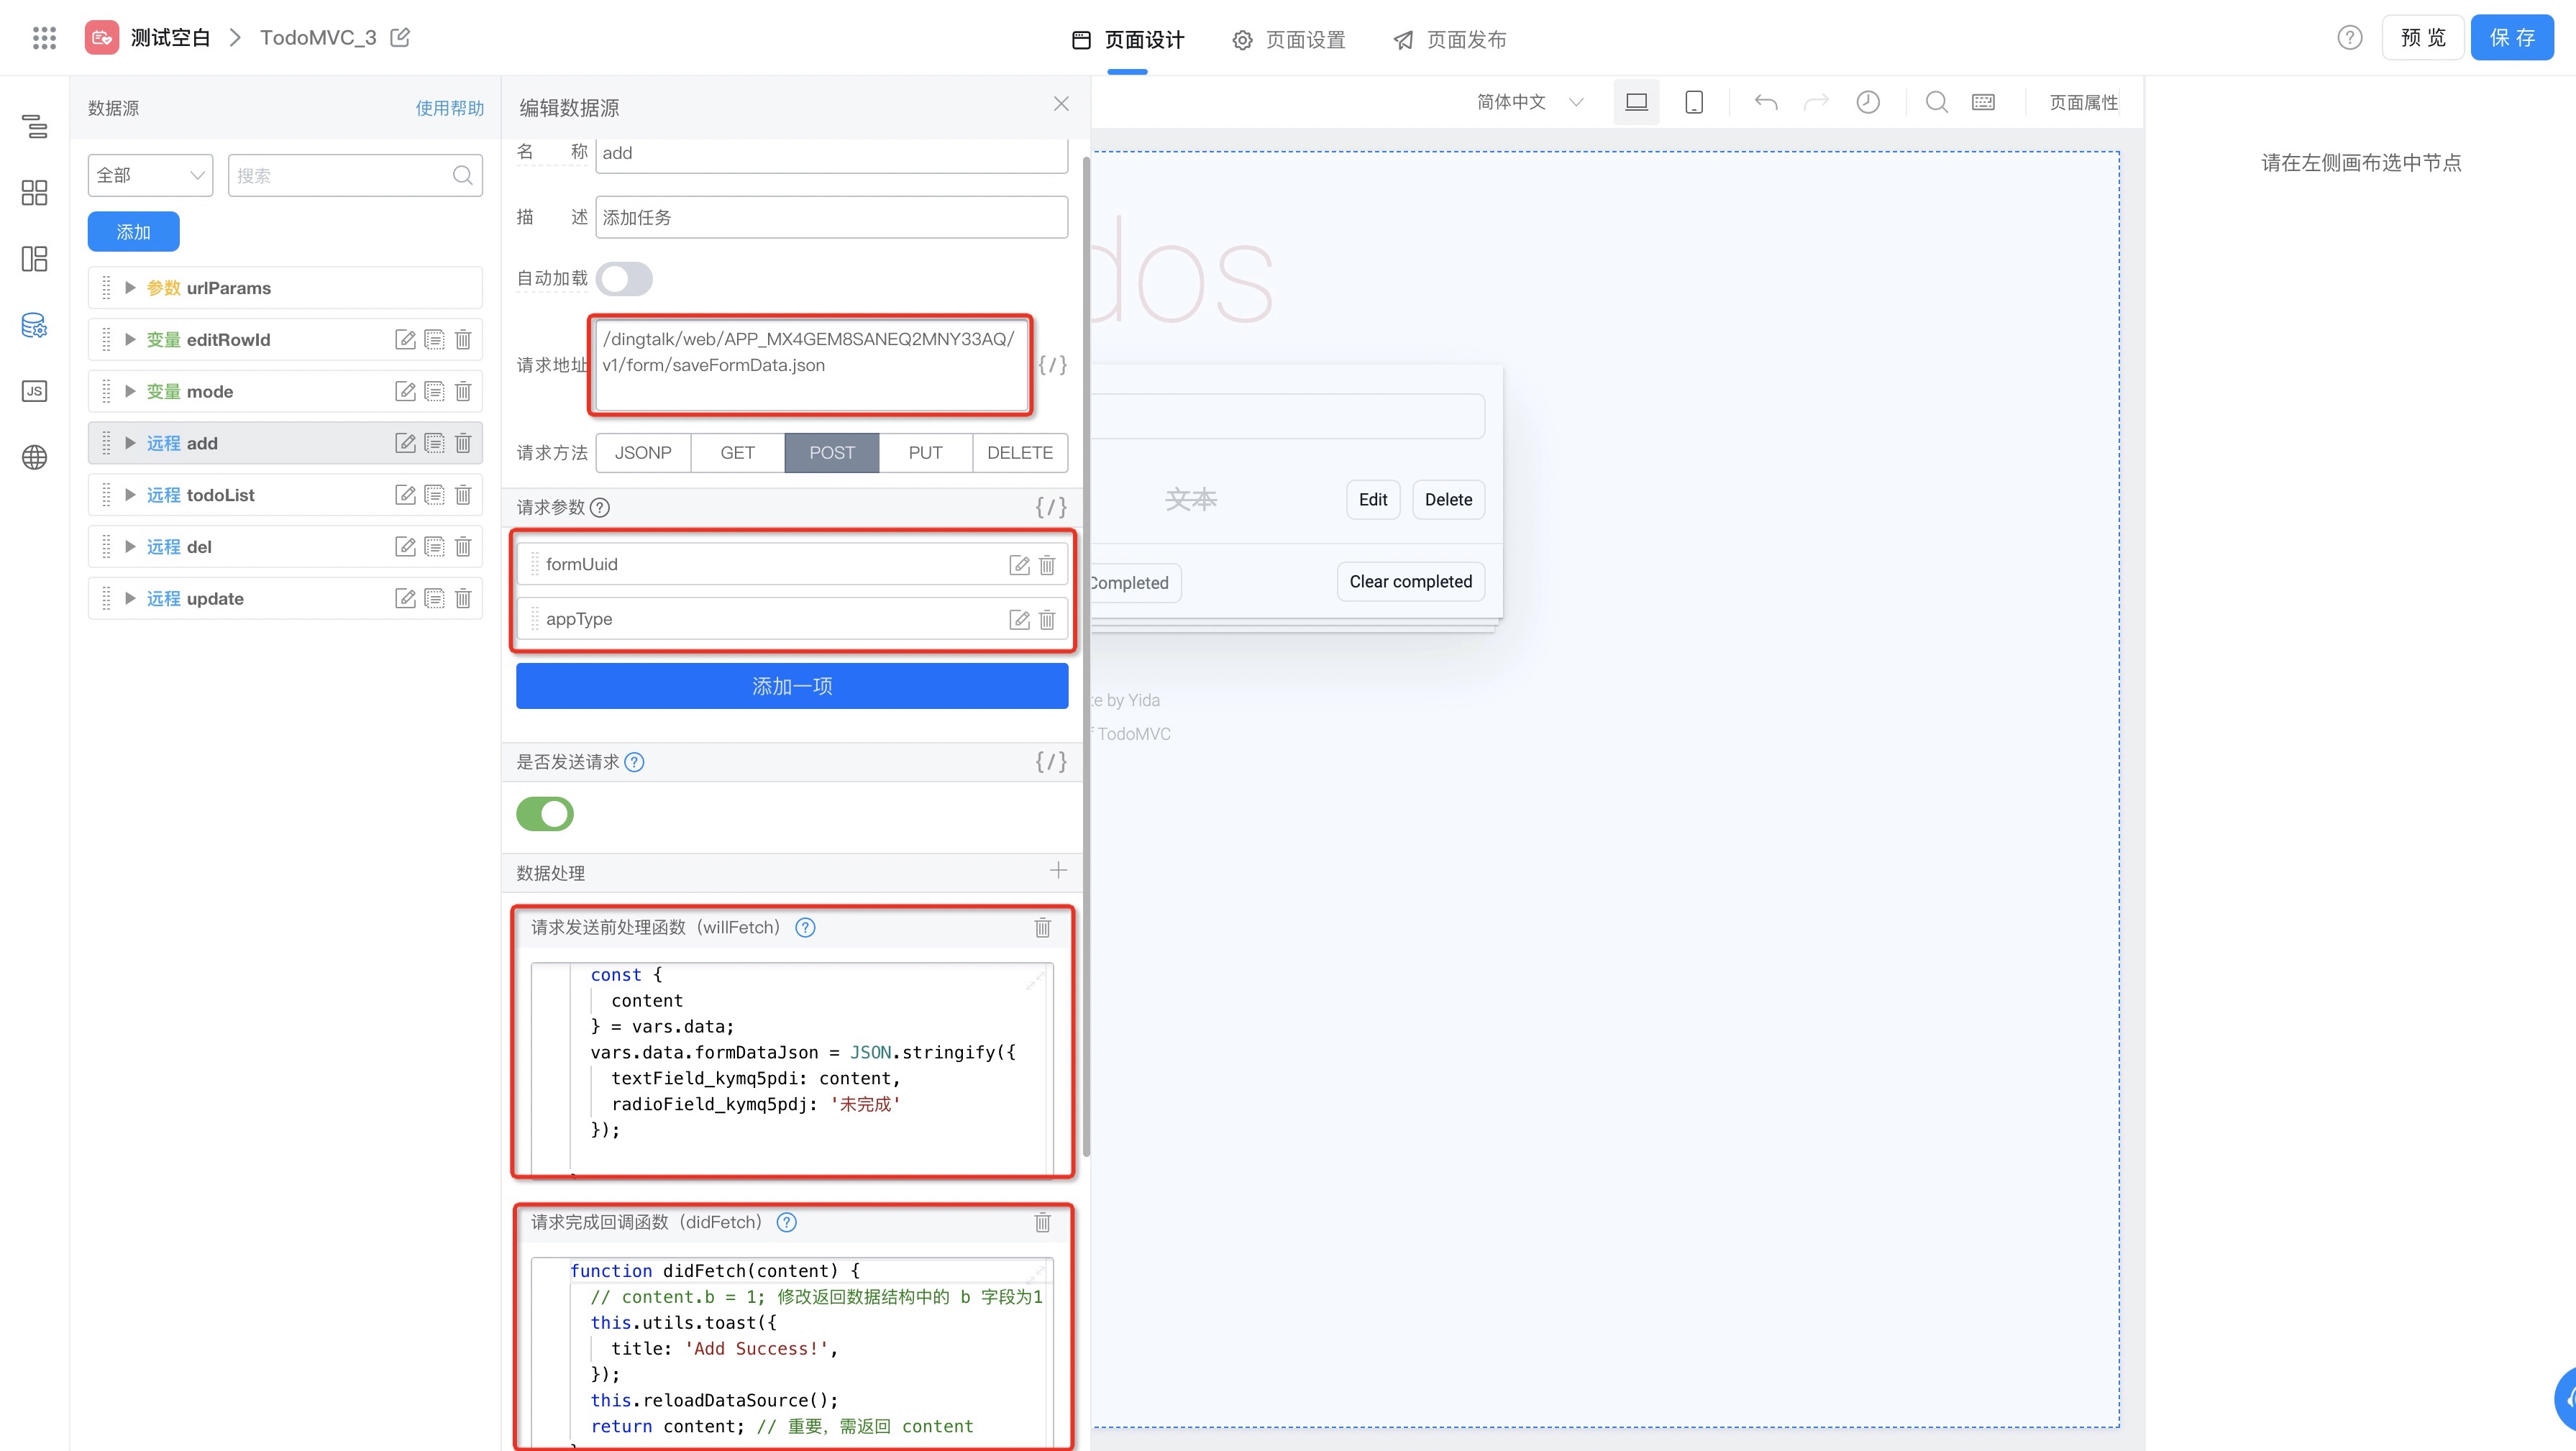Expand the urlParams tree item arrow

click(x=130, y=288)
